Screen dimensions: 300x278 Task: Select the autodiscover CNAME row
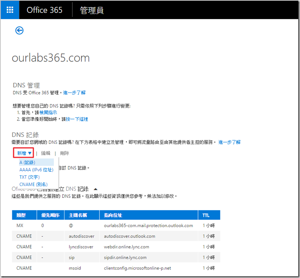click(x=116, y=236)
